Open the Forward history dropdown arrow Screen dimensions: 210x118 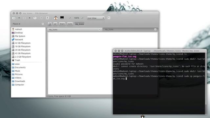(x=30, y=18)
